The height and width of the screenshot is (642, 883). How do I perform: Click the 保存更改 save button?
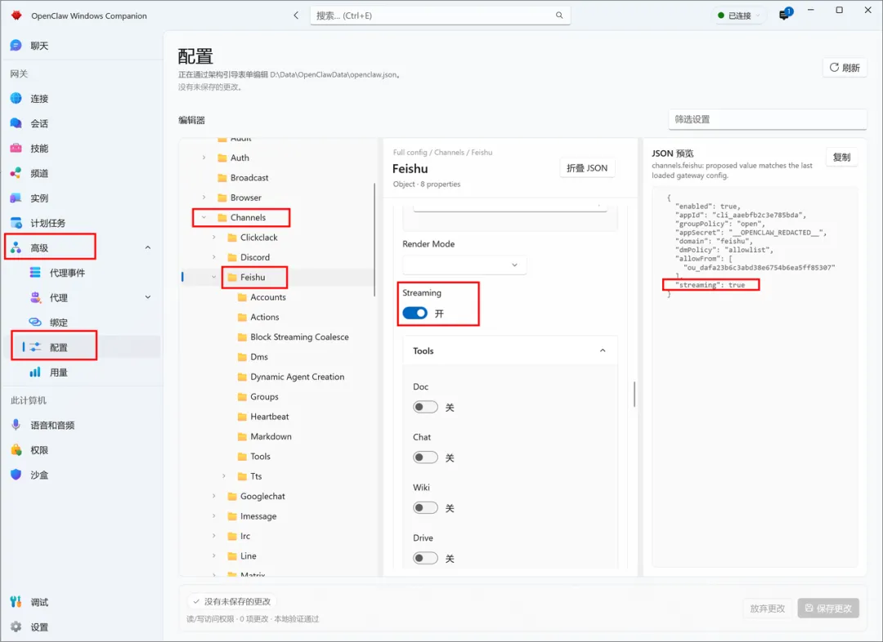pyautogui.click(x=828, y=609)
